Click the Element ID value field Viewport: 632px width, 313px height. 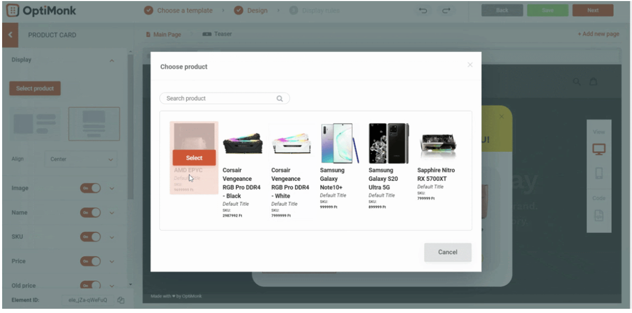pos(88,300)
